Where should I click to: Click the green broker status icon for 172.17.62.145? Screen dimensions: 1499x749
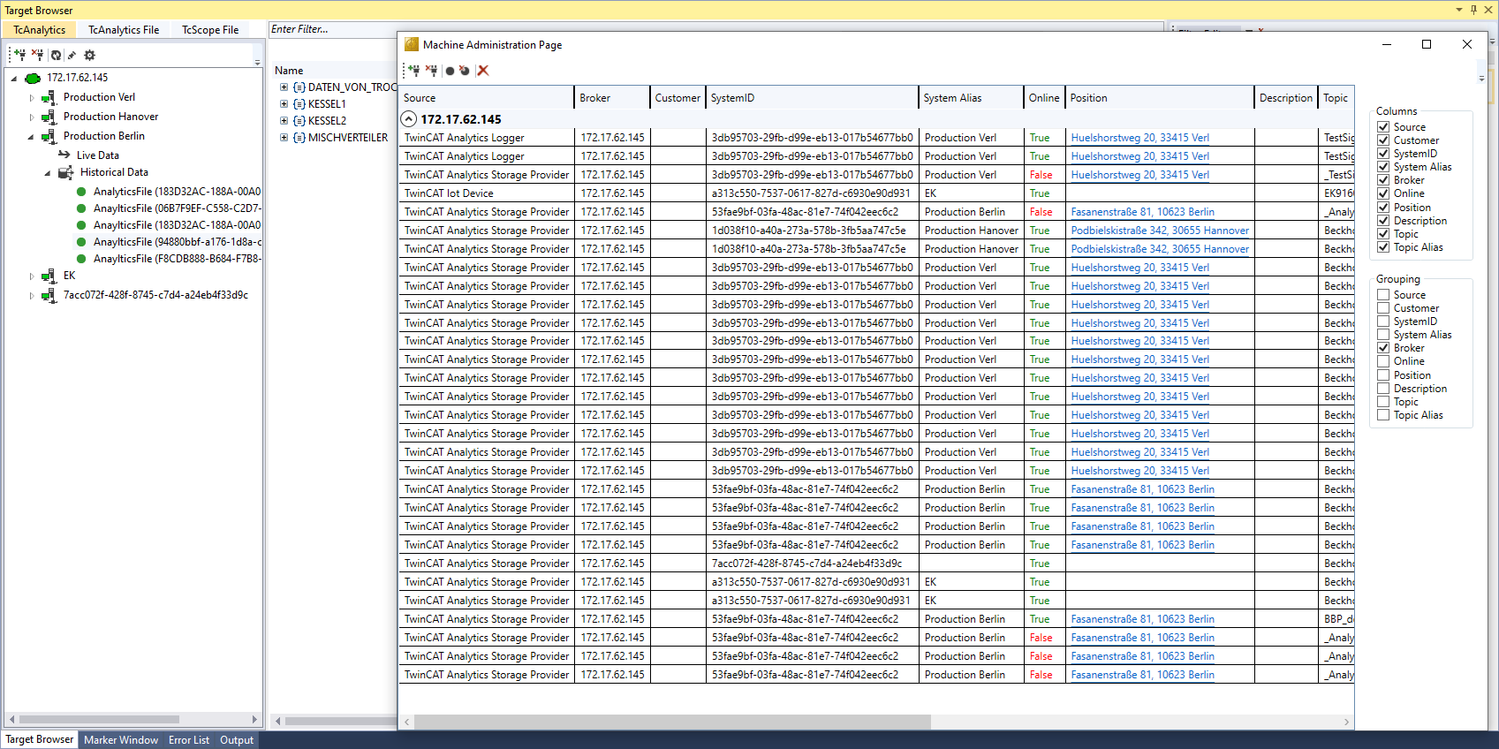(x=33, y=78)
